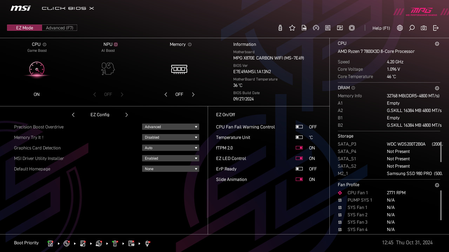
Task: Open Graphics Card Detection dropdown
Action: pos(170,148)
